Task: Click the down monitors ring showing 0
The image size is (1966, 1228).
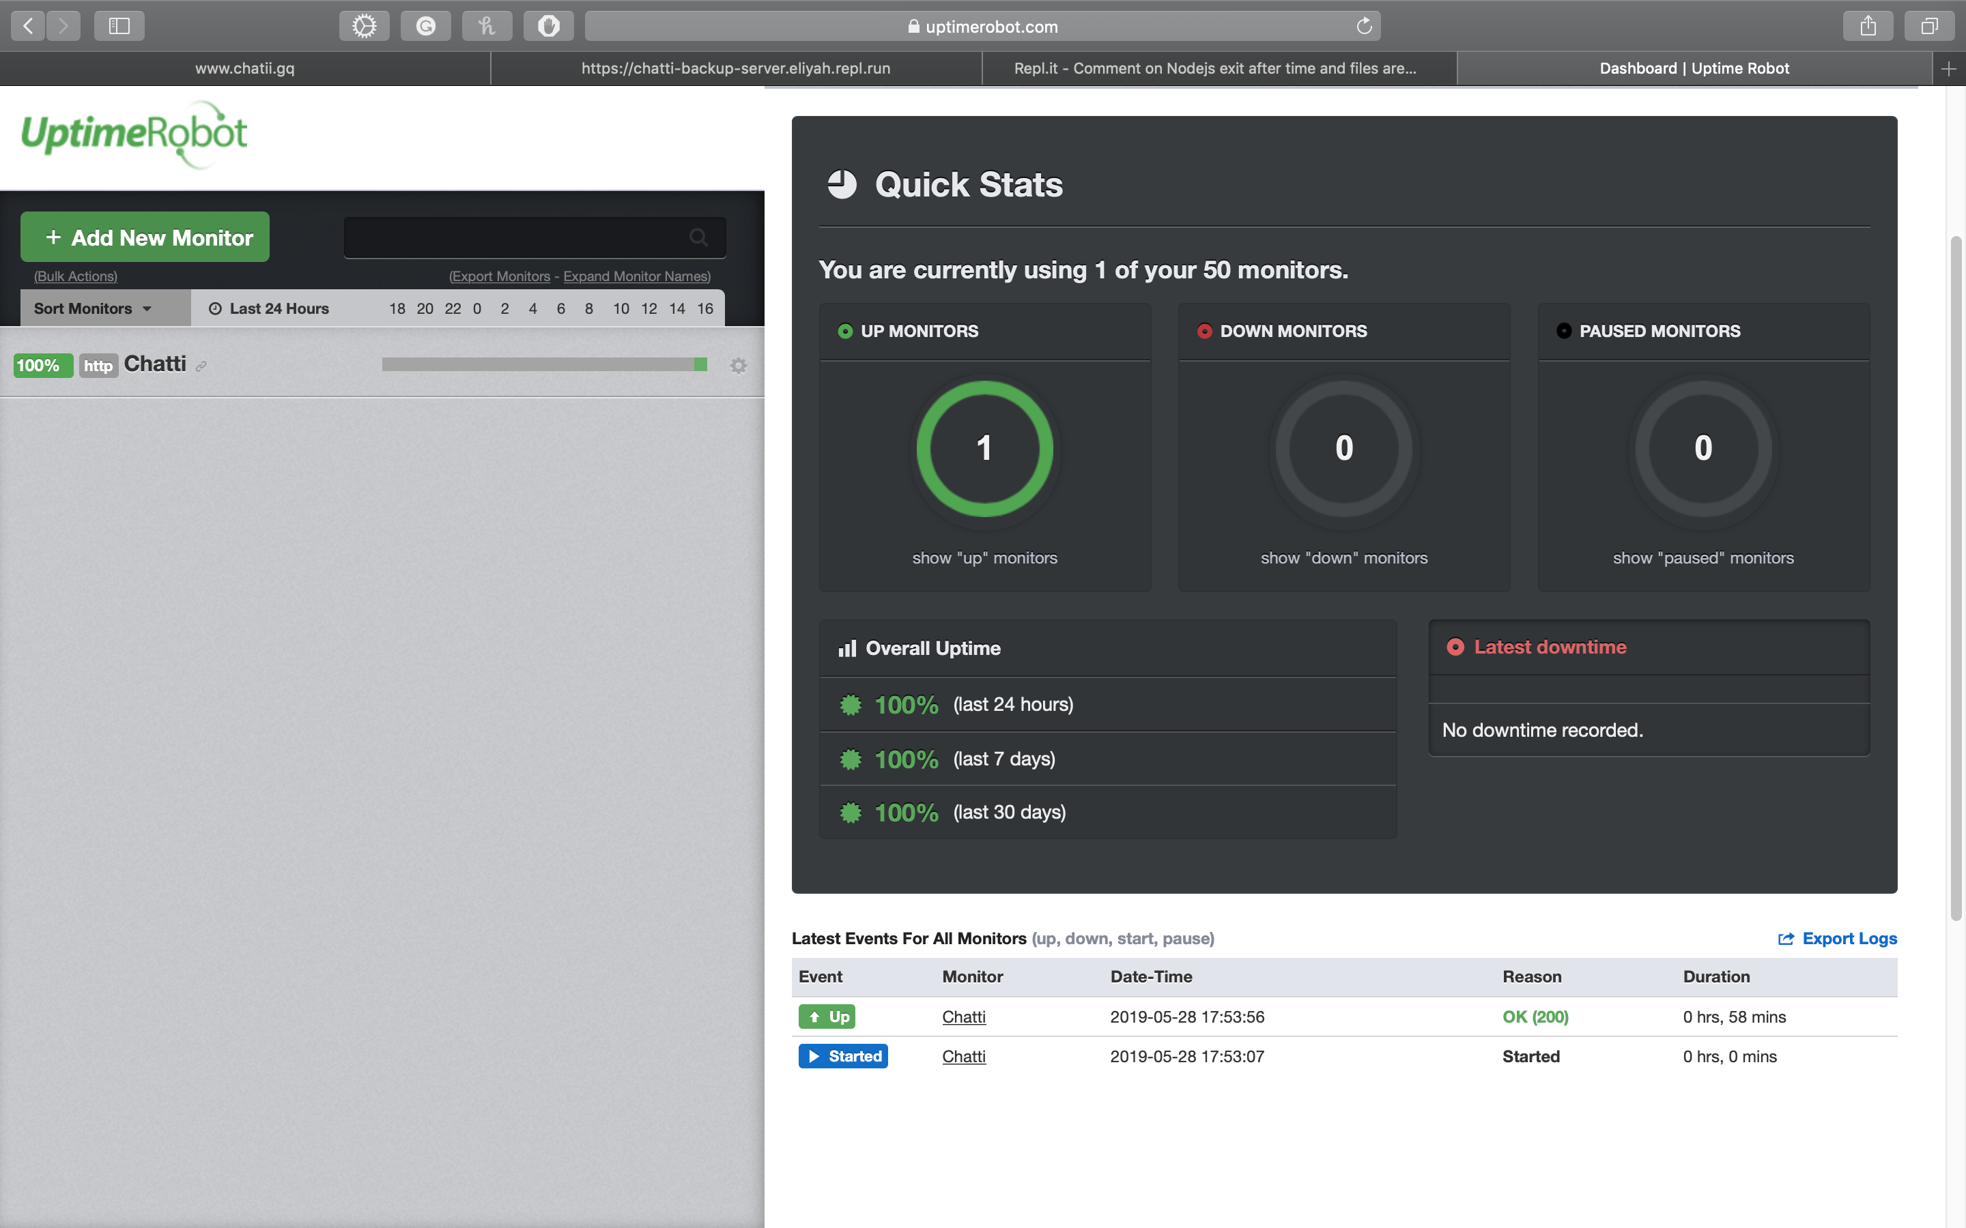Action: (1343, 448)
